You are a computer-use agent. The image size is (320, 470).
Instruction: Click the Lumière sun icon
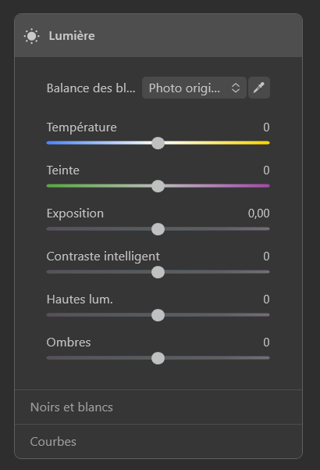32,36
